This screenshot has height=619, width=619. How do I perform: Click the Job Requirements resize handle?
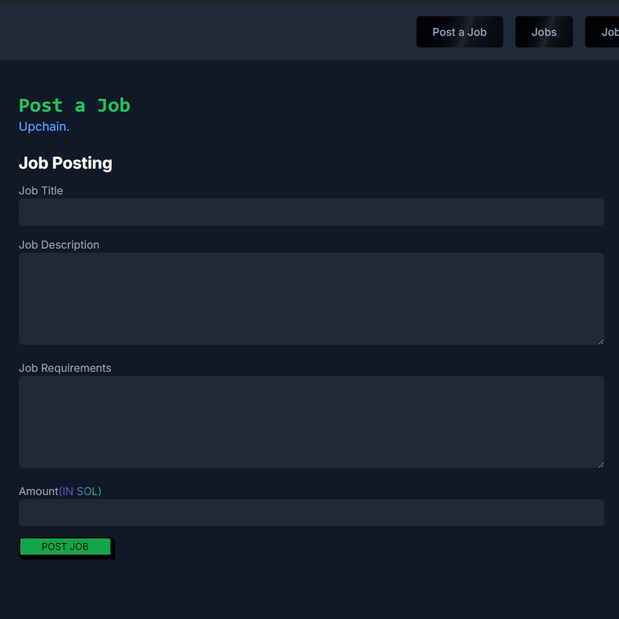pos(600,464)
